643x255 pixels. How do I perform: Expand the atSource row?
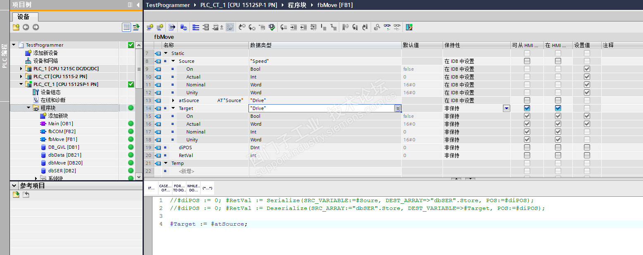tap(173, 100)
